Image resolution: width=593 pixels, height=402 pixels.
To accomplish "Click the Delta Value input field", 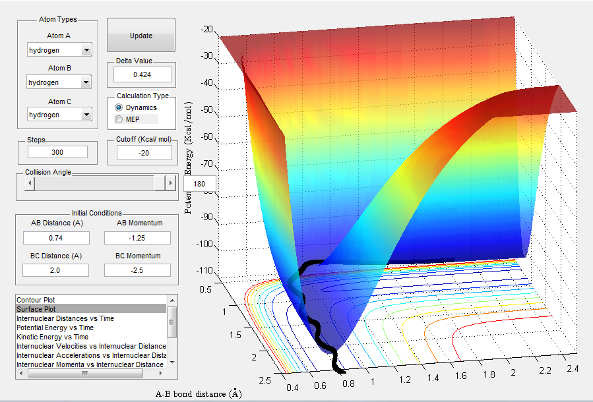I will tap(142, 74).
